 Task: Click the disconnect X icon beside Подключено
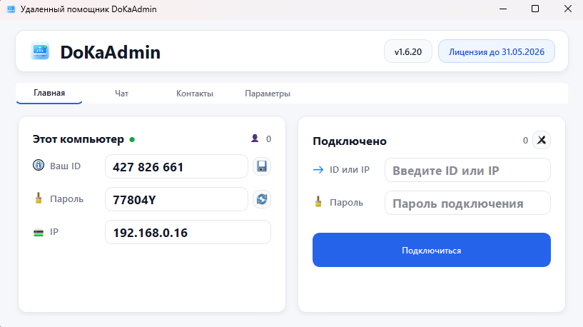542,140
